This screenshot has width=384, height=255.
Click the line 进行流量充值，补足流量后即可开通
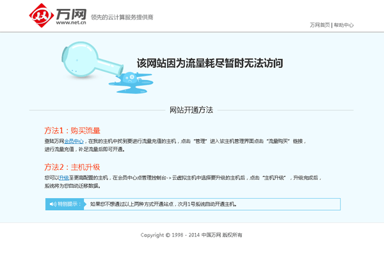pyautogui.click(x=84, y=149)
